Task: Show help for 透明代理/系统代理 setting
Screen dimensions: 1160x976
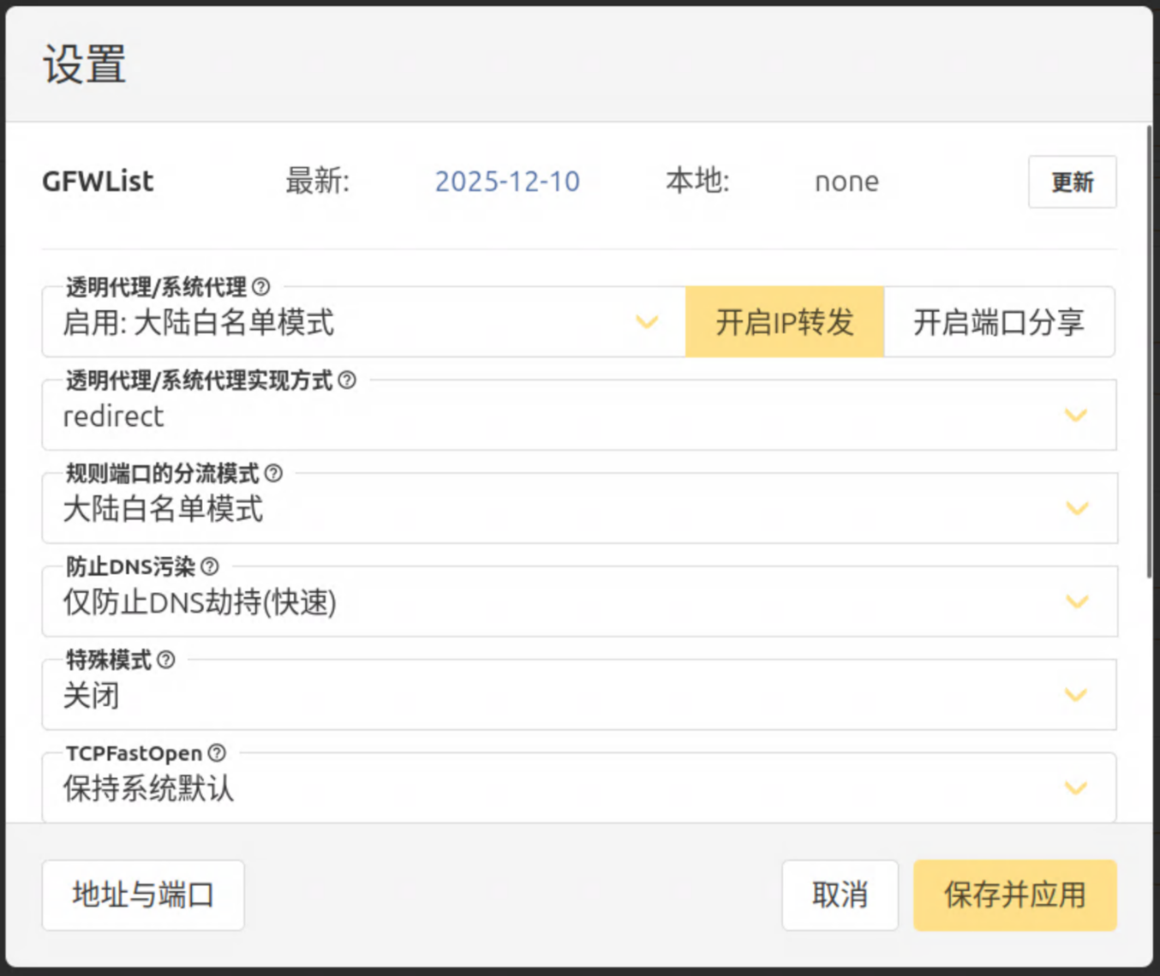Action: [261, 287]
